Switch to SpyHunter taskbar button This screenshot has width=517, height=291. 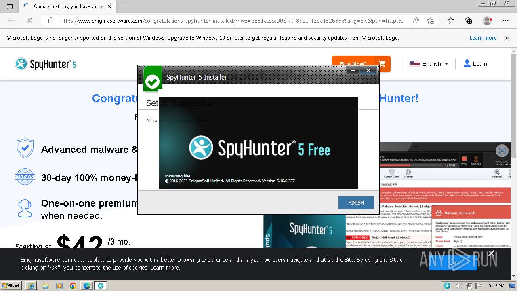(x=101, y=286)
